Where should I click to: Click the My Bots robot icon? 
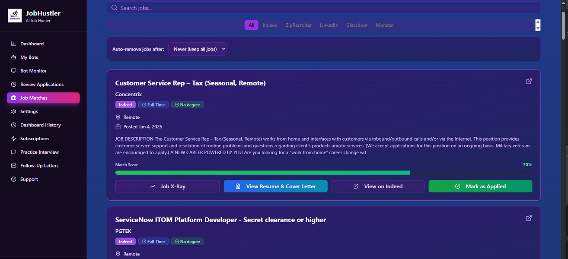13,57
